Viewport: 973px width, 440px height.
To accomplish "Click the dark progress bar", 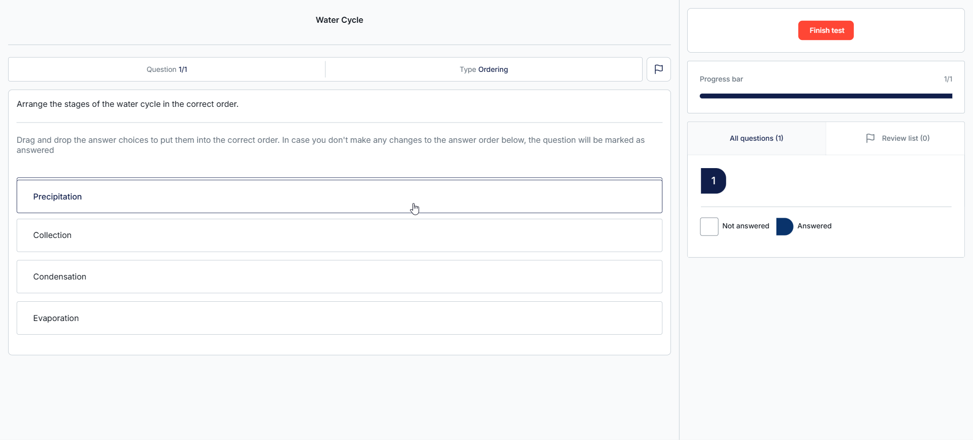I will pos(826,96).
